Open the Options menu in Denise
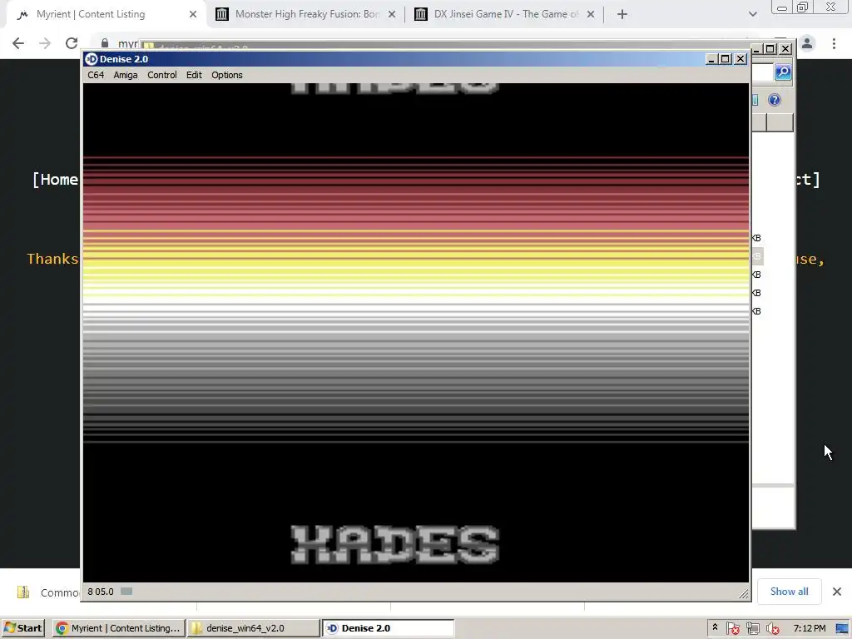 226,75
